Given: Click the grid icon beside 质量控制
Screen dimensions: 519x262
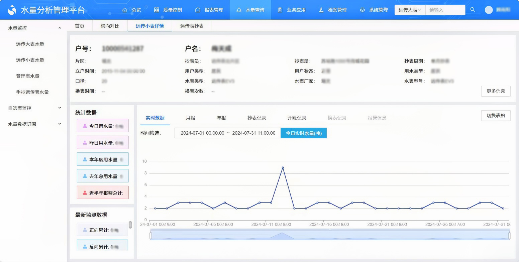Looking at the screenshot, I should 157,10.
